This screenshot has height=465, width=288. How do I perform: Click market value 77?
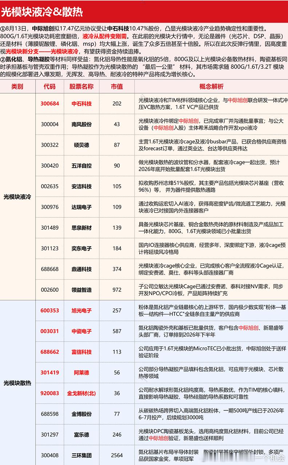(x=117, y=414)
